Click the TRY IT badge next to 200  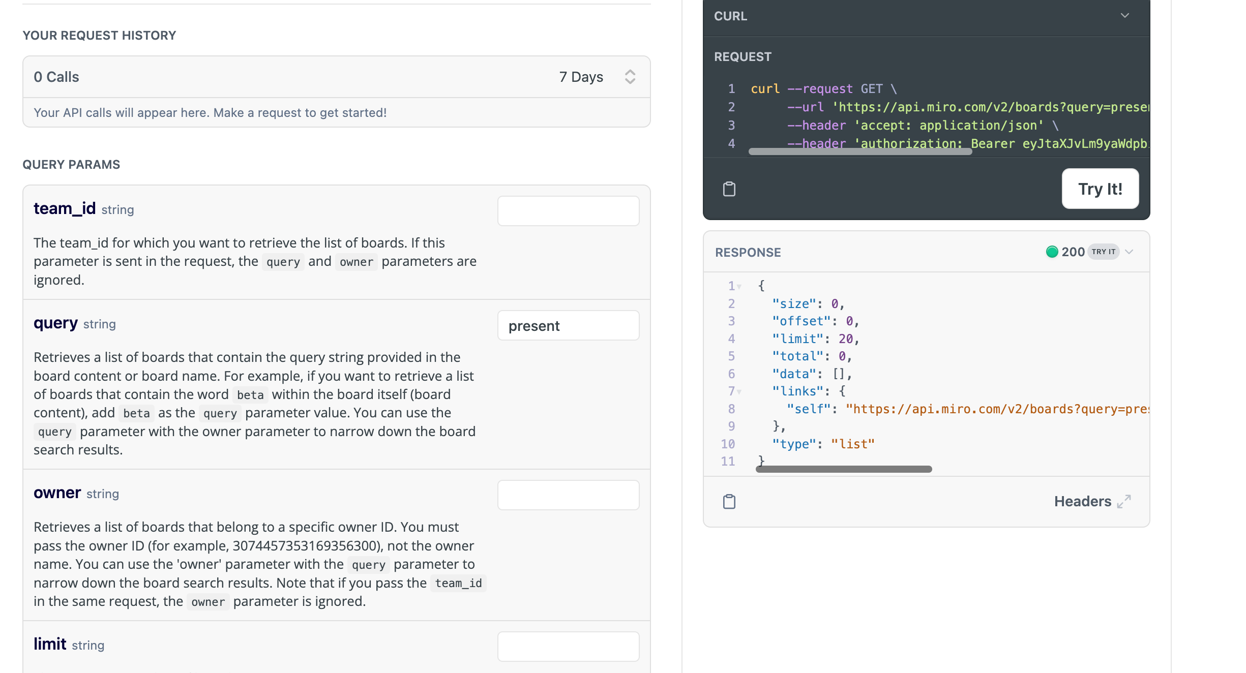(1103, 252)
